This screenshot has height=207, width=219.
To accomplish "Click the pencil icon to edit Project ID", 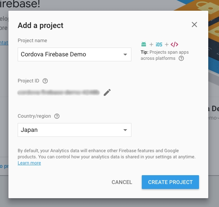I will pos(107,92).
